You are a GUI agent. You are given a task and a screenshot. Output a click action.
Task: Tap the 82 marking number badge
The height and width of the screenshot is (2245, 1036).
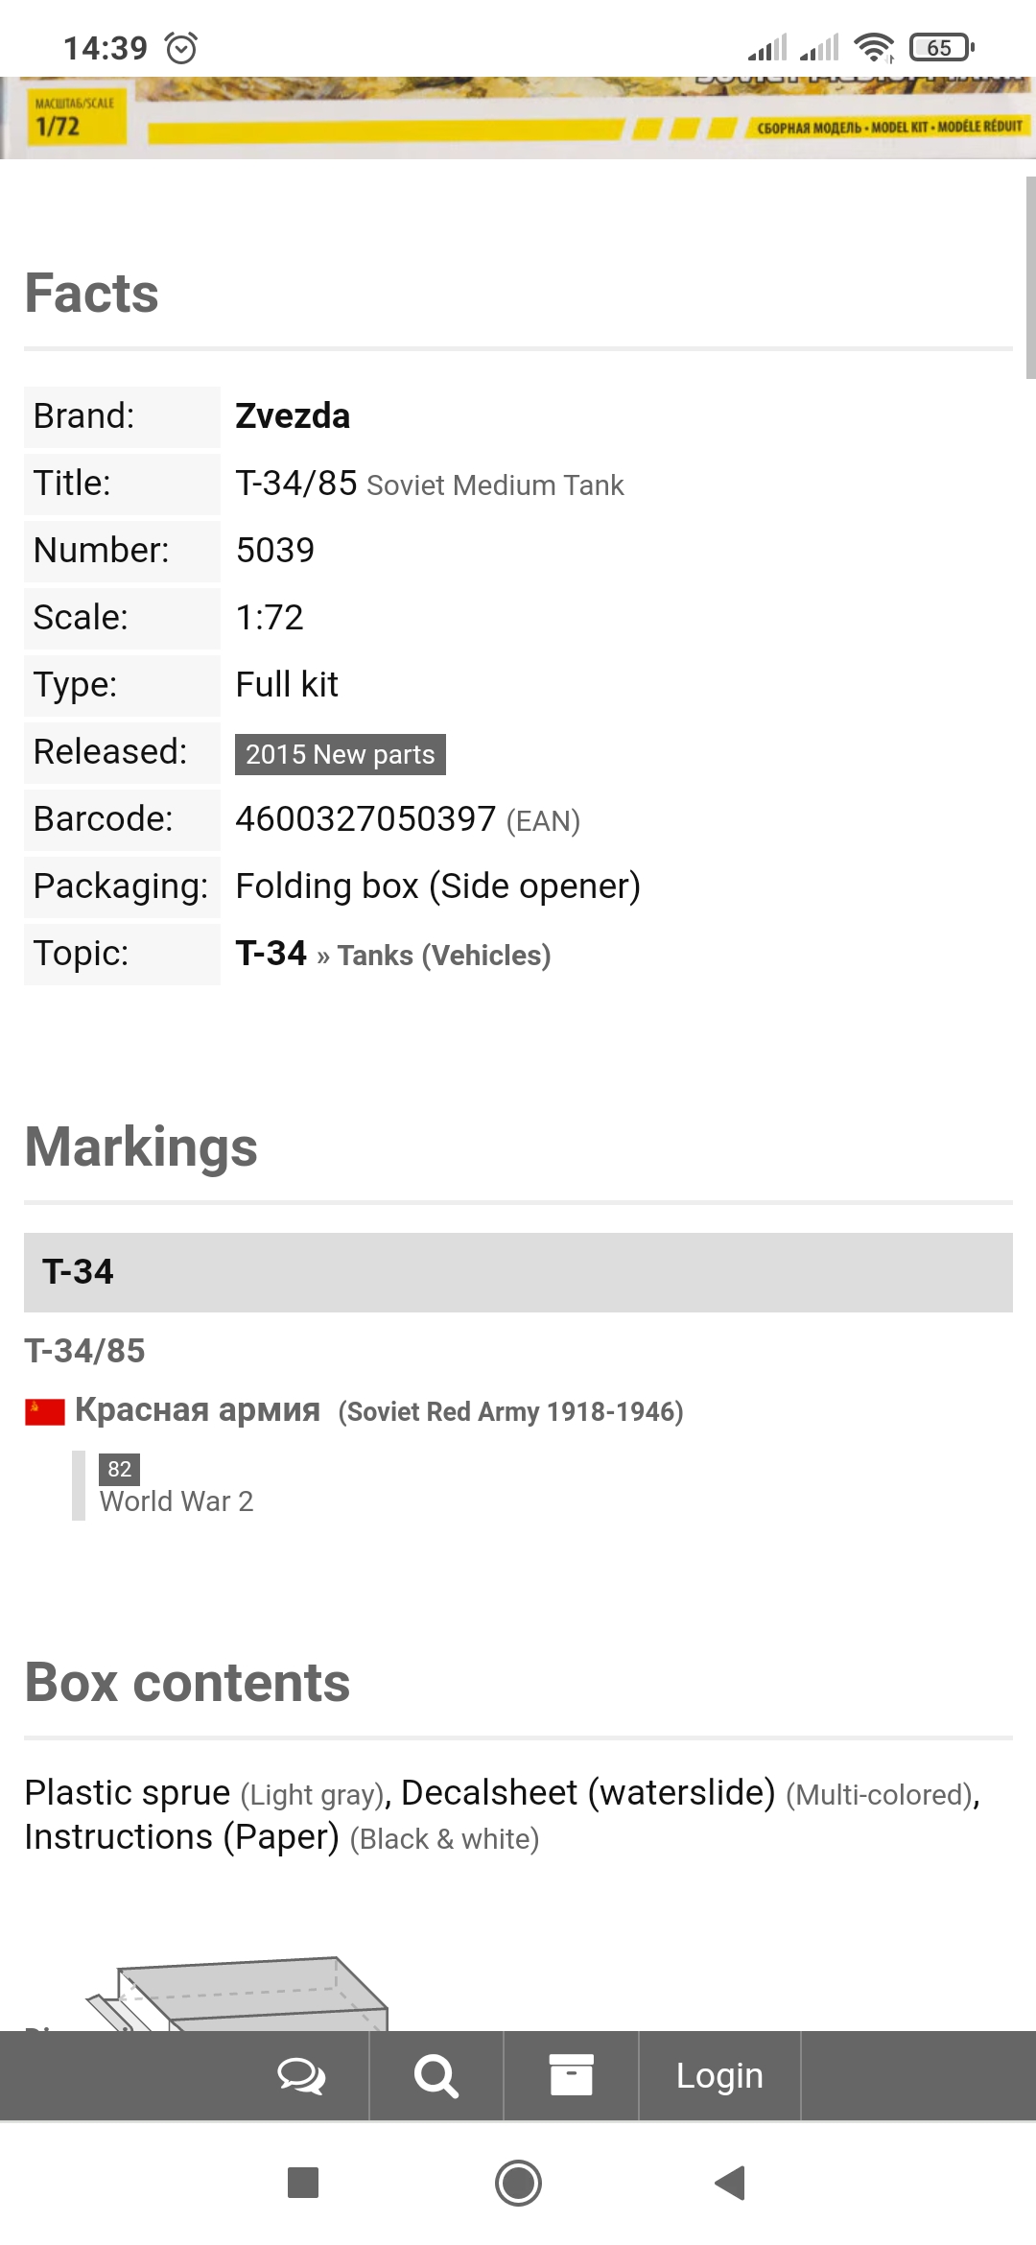119,1469
